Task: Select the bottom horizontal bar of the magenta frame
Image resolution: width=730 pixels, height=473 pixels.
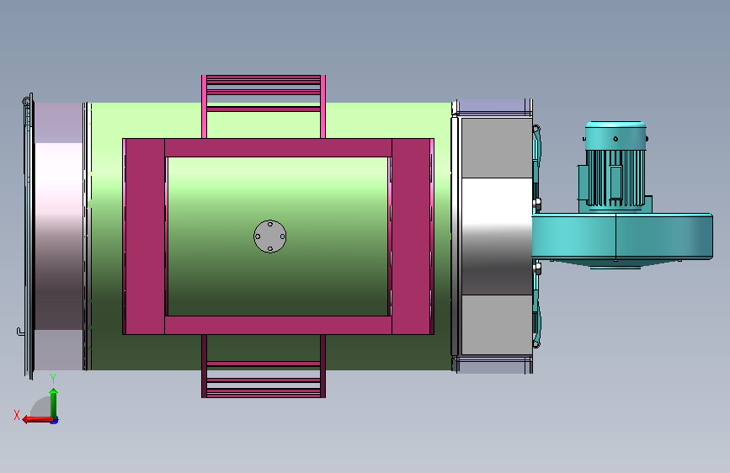Action: pos(278,325)
